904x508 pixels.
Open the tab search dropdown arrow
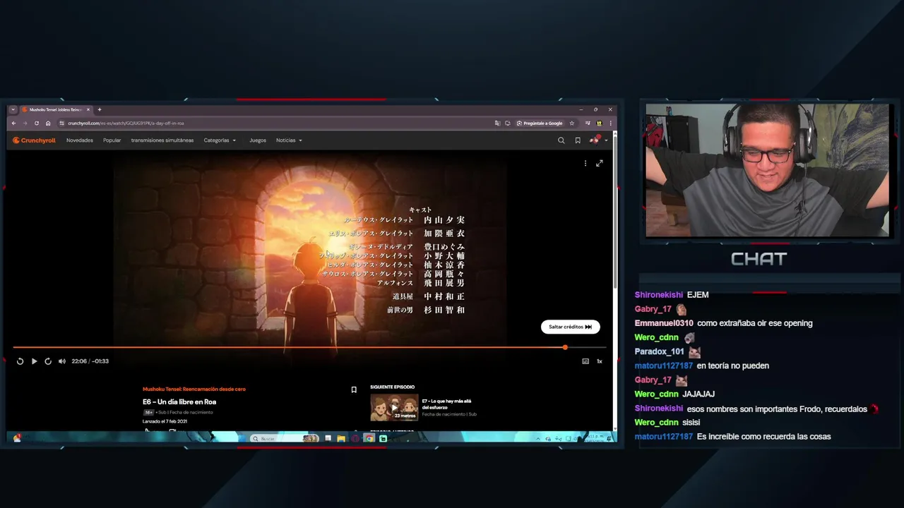tap(13, 109)
